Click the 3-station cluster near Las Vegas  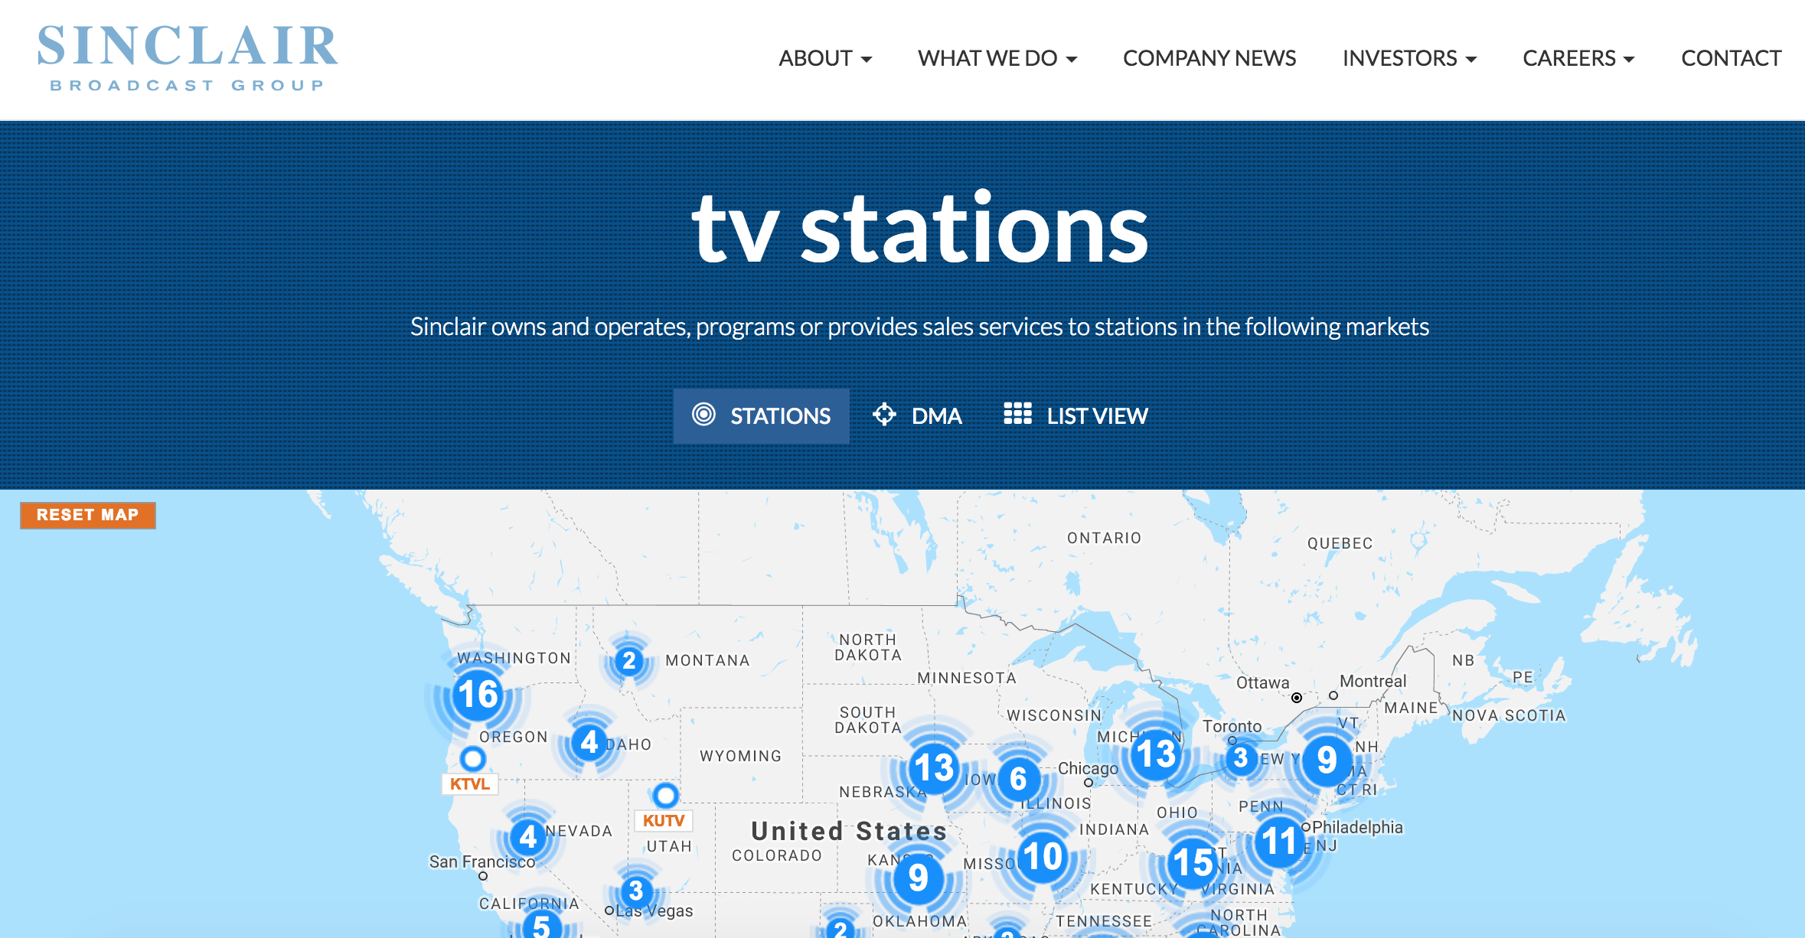tap(635, 891)
